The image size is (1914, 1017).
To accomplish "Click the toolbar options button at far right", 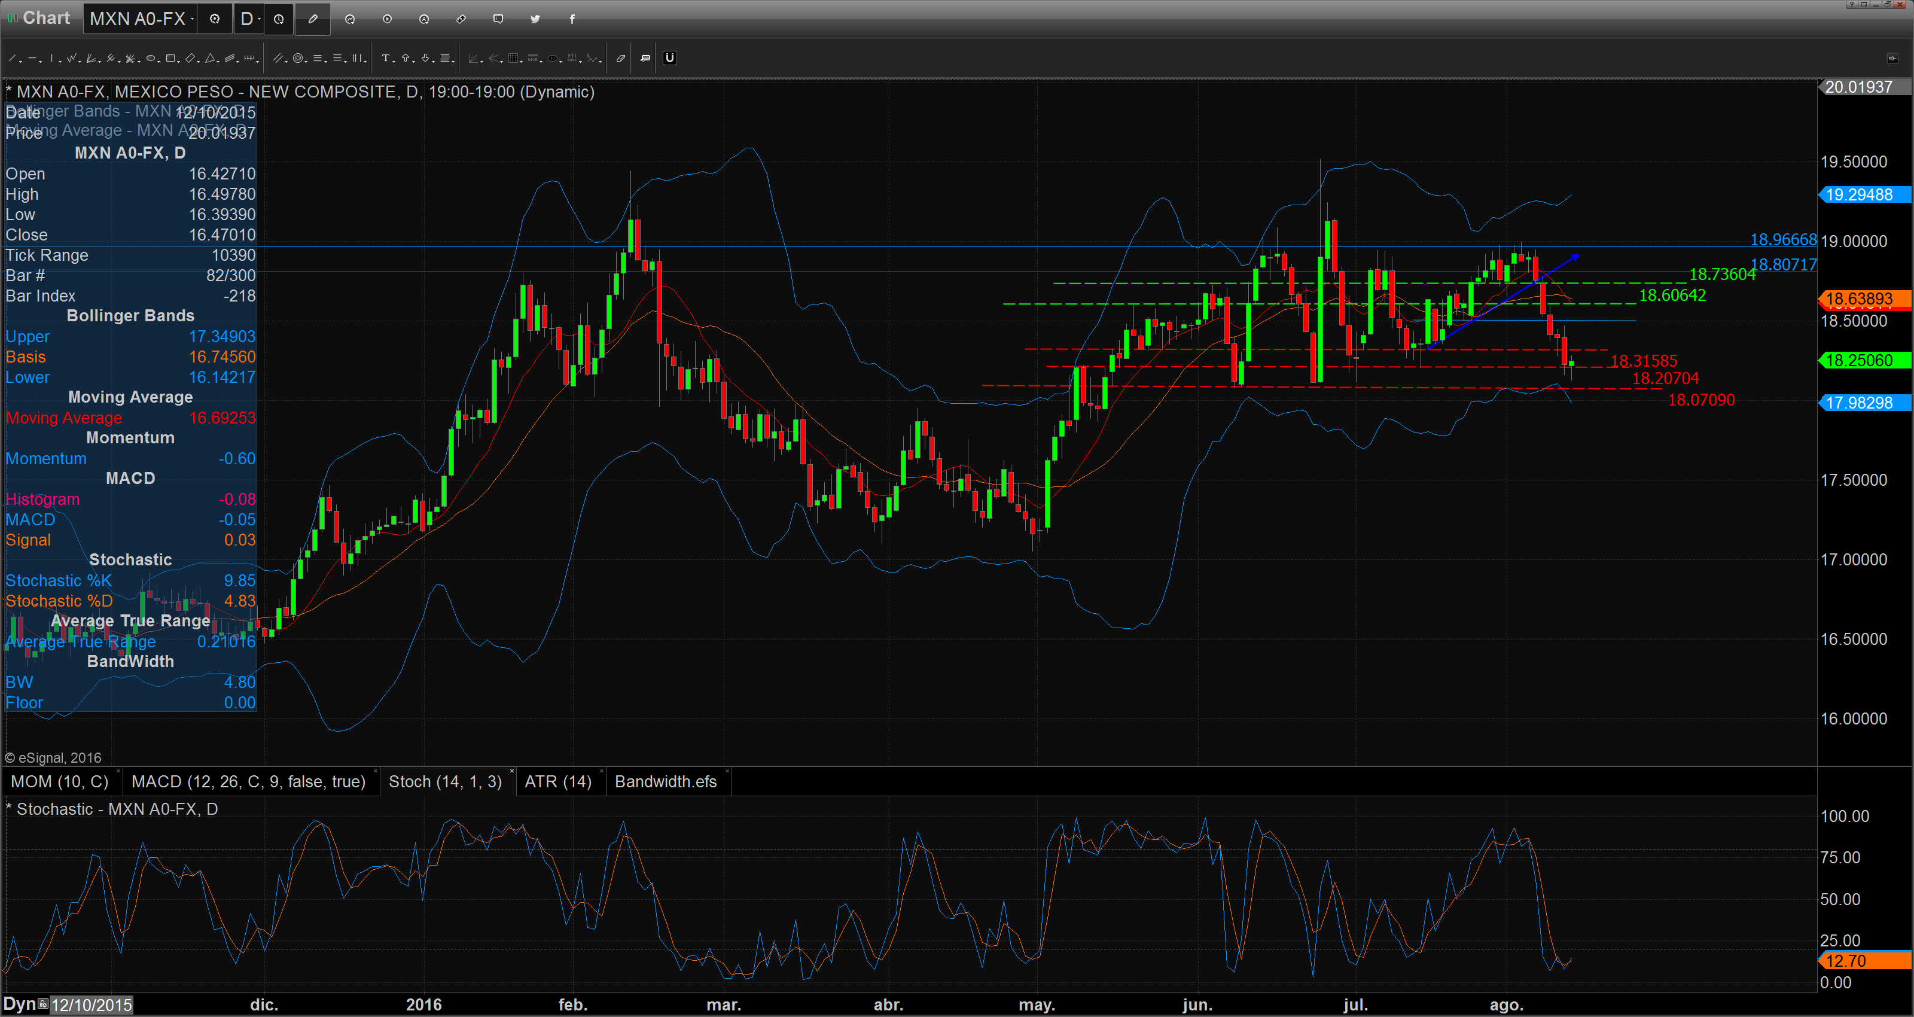I will (x=1892, y=58).
